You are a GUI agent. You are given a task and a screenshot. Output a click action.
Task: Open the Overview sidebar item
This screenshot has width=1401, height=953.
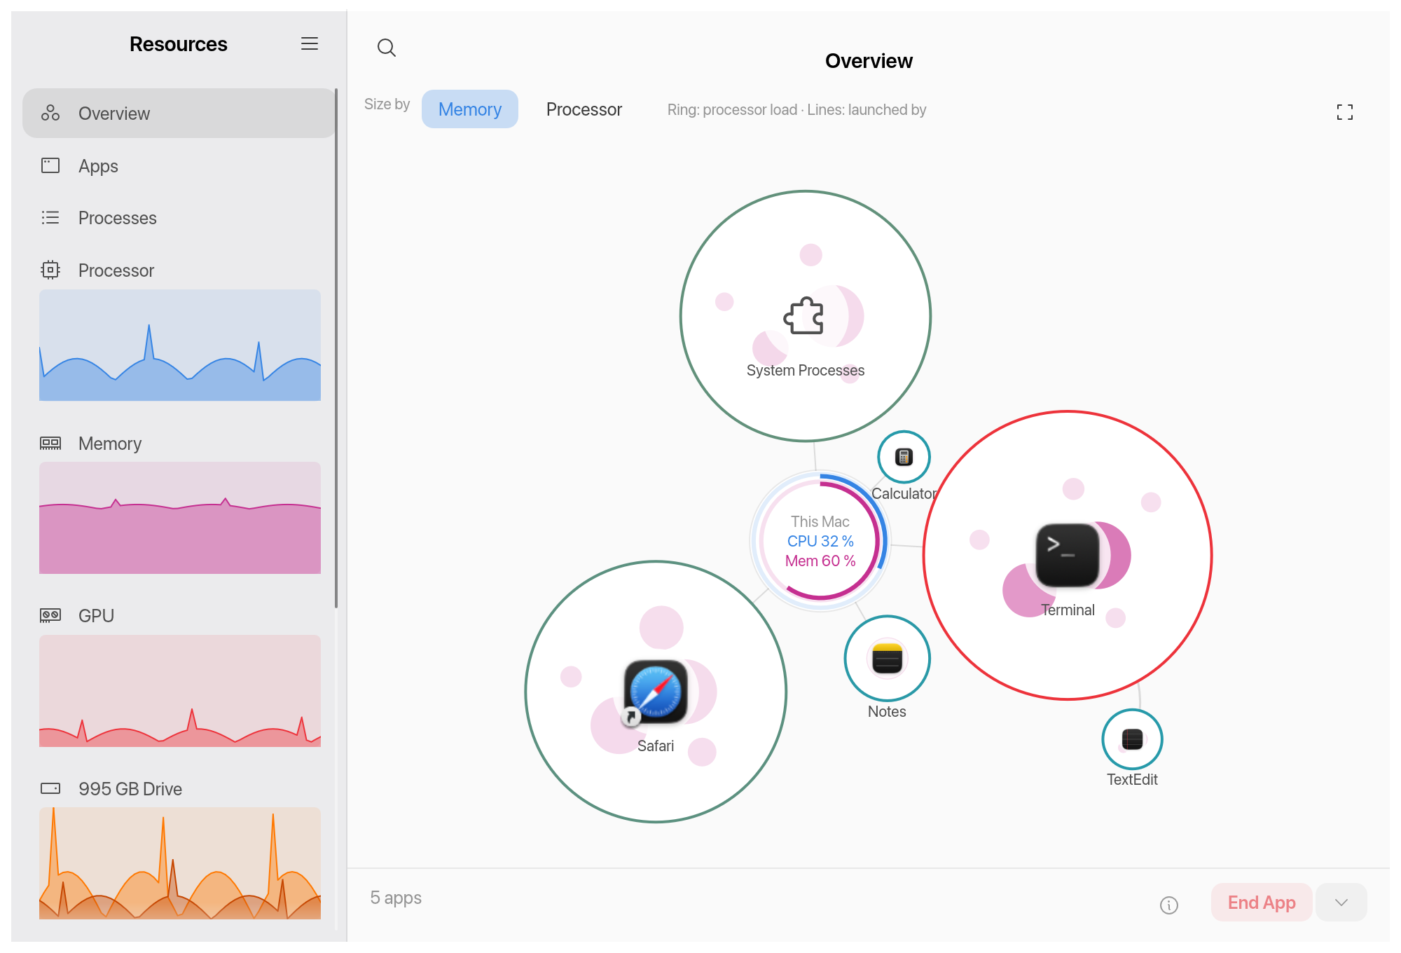pos(179,113)
